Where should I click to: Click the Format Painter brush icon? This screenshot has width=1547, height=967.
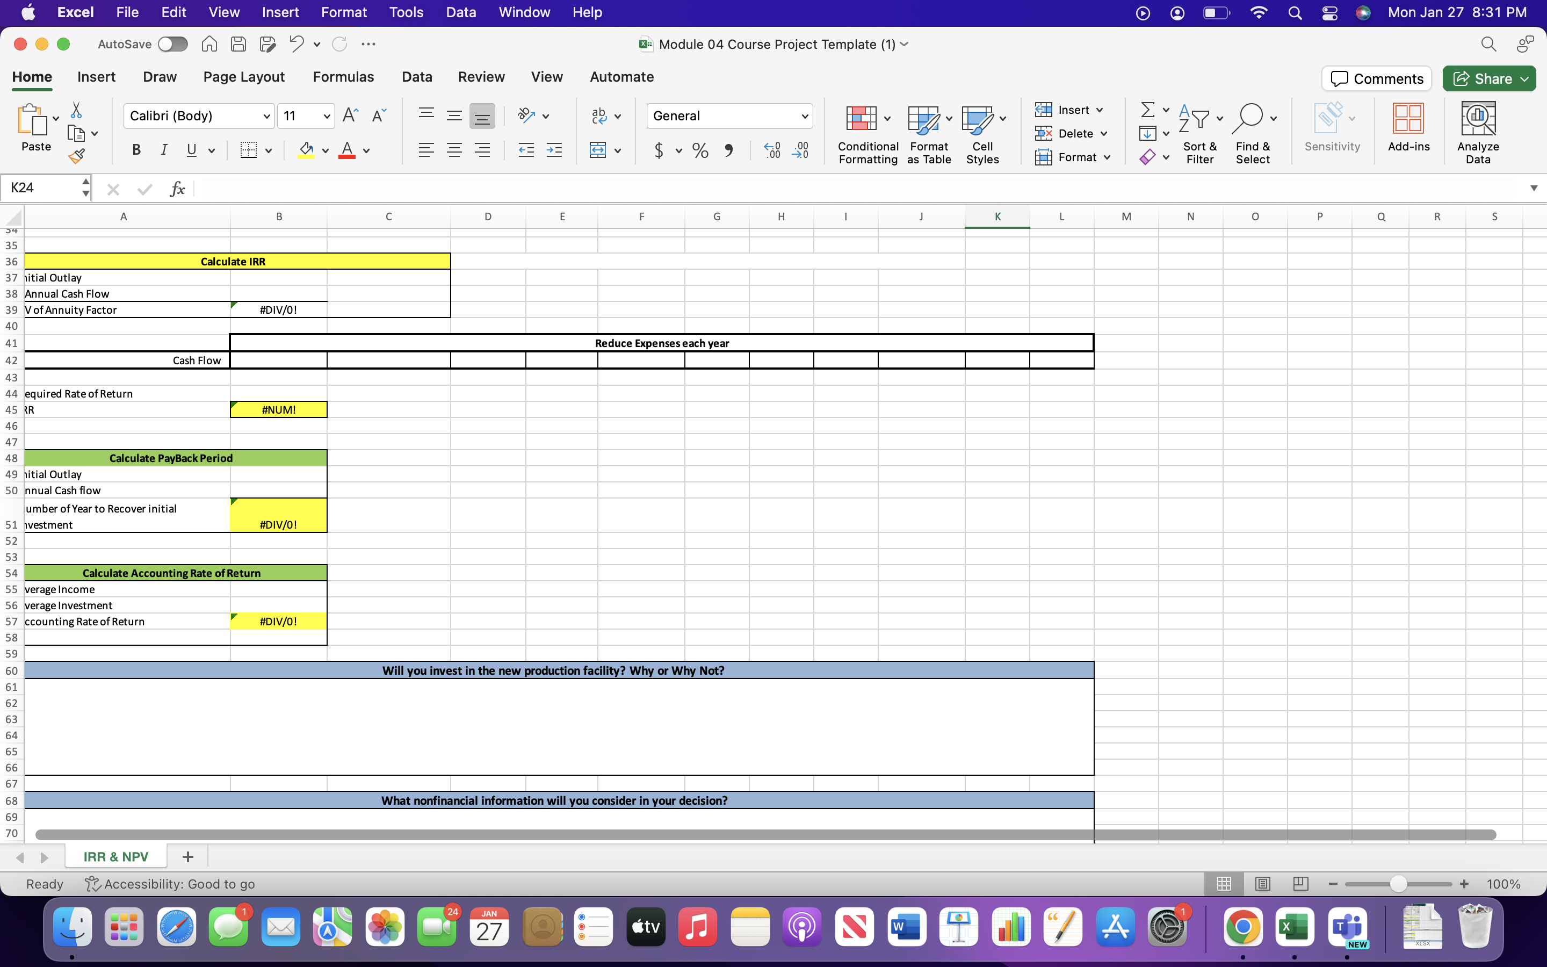[77, 156]
